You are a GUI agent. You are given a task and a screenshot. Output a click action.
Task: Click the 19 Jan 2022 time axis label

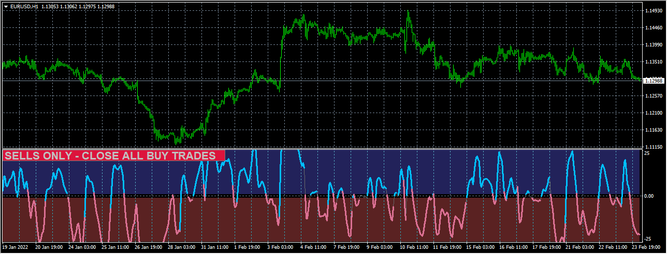[16, 247]
